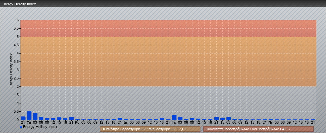The width and height of the screenshot is (326, 133).
Task: Click the Energy Helicity Index panel title bar text
Action: (19, 4)
